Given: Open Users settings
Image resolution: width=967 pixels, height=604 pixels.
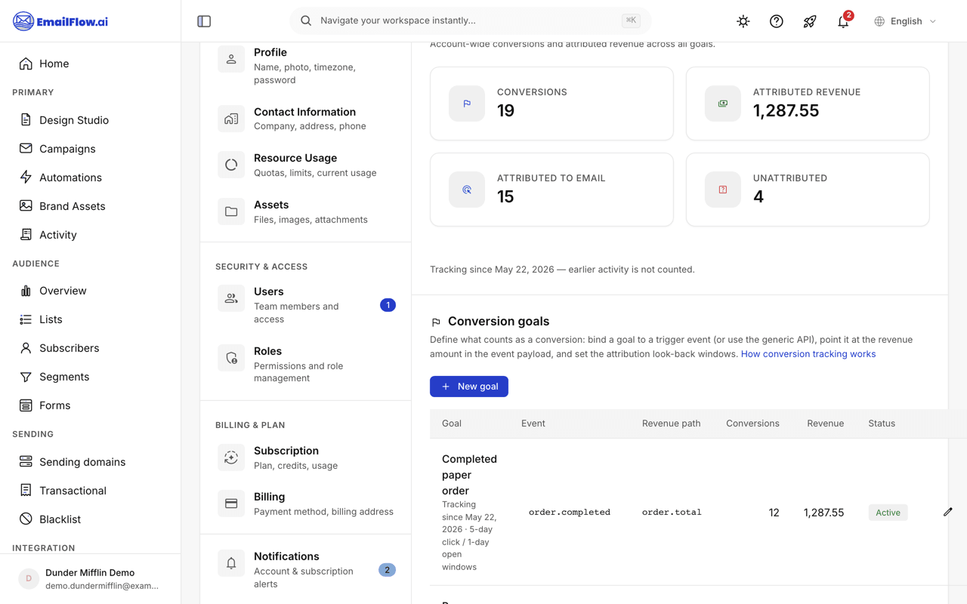Looking at the screenshot, I should [306, 305].
